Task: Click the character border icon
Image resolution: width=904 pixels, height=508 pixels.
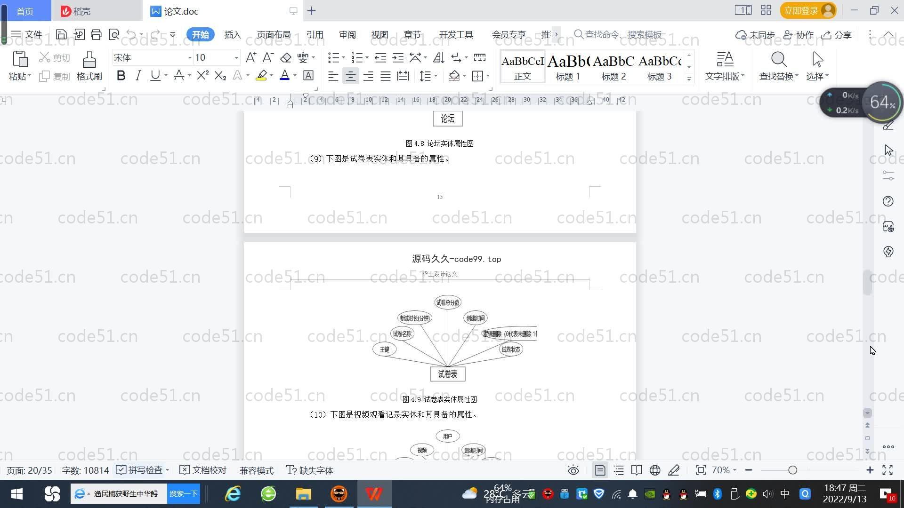Action: coord(308,76)
